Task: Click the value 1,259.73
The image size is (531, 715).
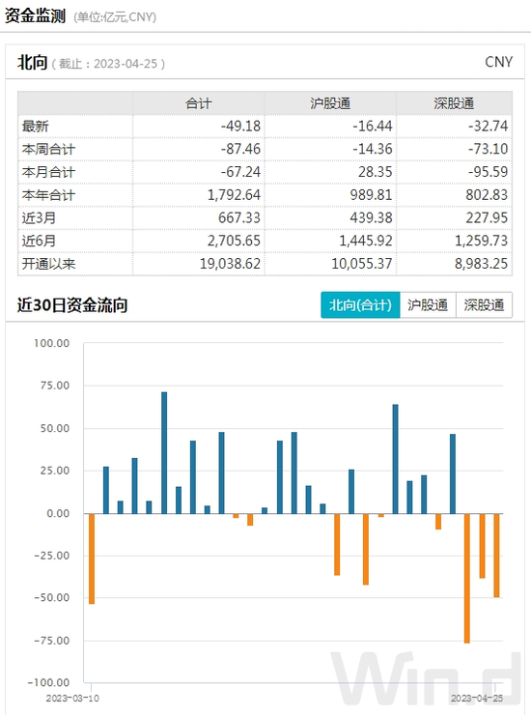Action: [x=482, y=241]
